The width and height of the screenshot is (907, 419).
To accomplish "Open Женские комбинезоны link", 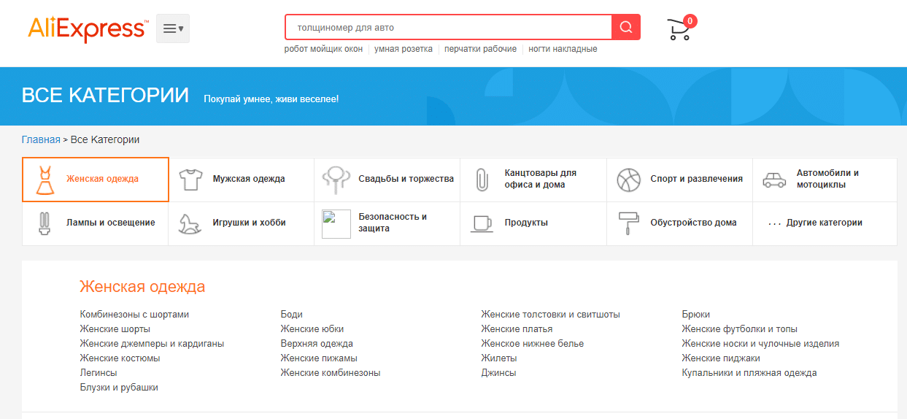I will (331, 373).
